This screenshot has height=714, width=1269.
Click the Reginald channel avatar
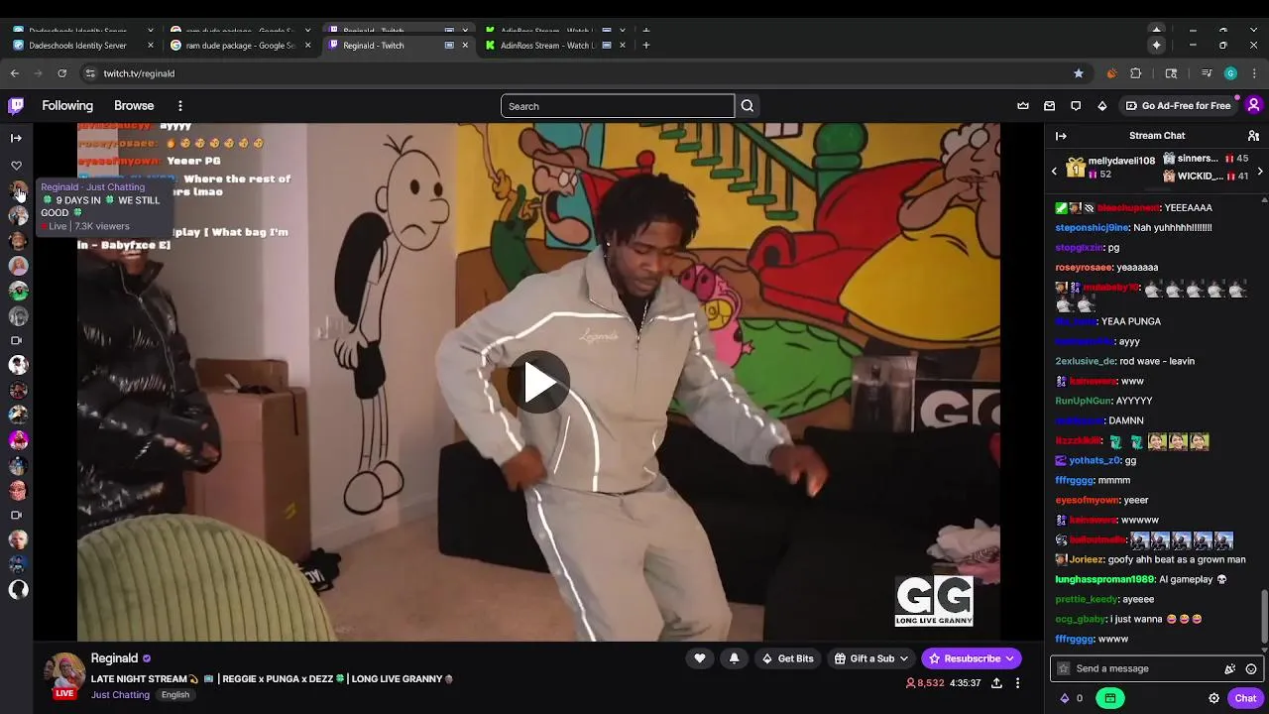click(x=65, y=674)
